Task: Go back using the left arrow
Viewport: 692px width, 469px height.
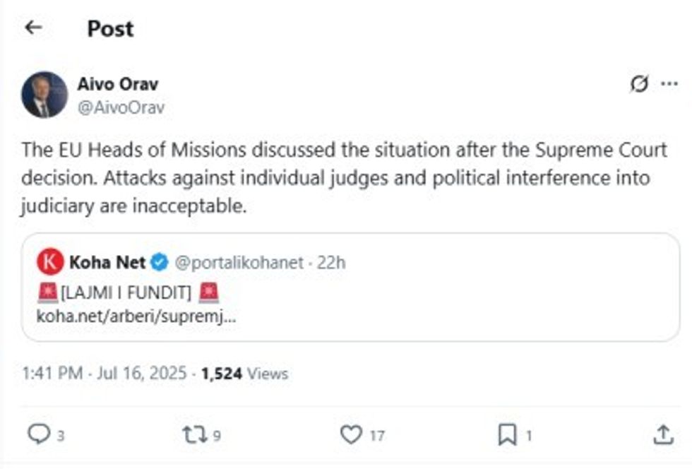Action: click(x=33, y=28)
